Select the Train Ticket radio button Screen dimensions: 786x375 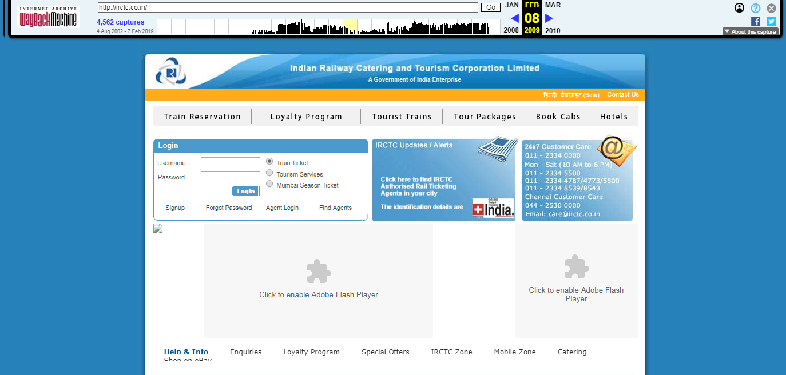(269, 162)
